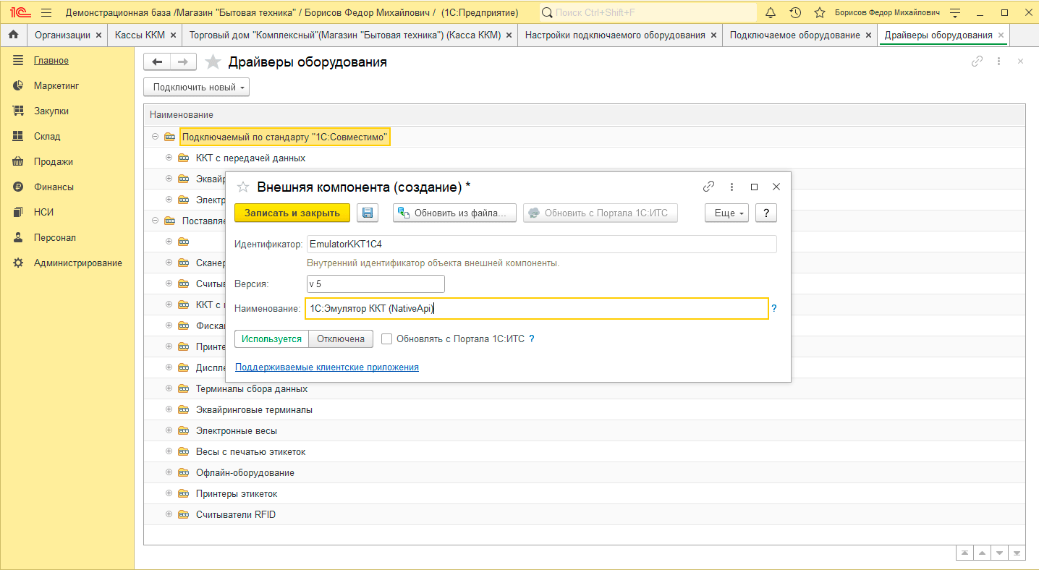Open the hamburger main menu icon
This screenshot has height=570, width=1039.
tap(46, 13)
